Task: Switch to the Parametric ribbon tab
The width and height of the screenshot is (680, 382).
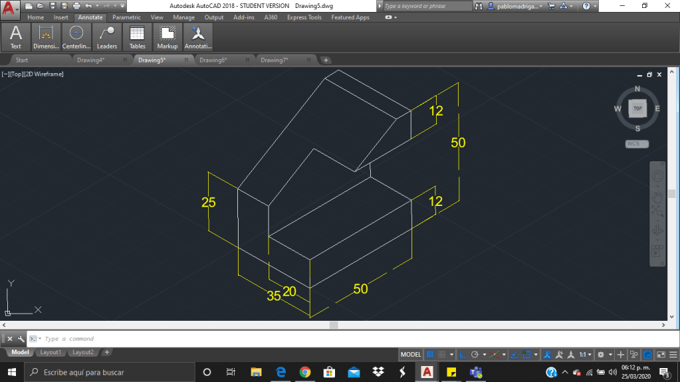Action: pyautogui.click(x=126, y=17)
